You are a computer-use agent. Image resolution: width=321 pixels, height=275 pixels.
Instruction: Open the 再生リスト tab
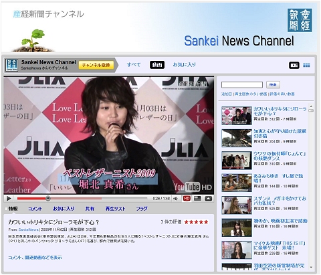(115, 209)
